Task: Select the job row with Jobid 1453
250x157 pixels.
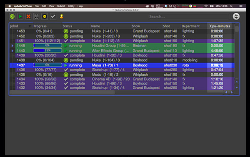Action: click(x=122, y=31)
